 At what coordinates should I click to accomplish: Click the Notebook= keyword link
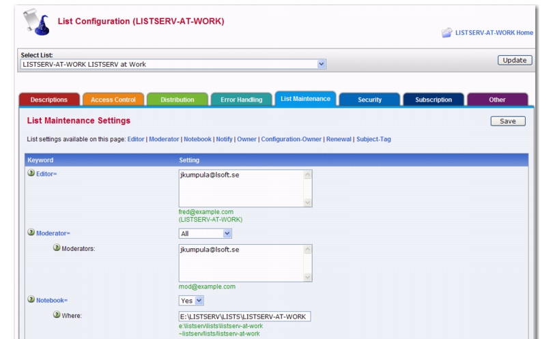51,300
